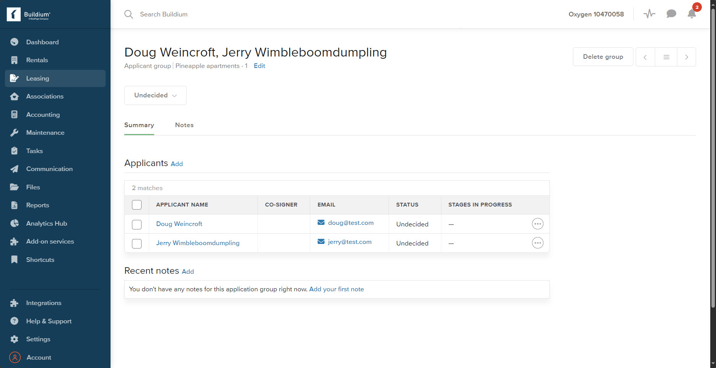Open Add-on services in sidebar
Viewport: 716px width, 368px height.
[55, 241]
